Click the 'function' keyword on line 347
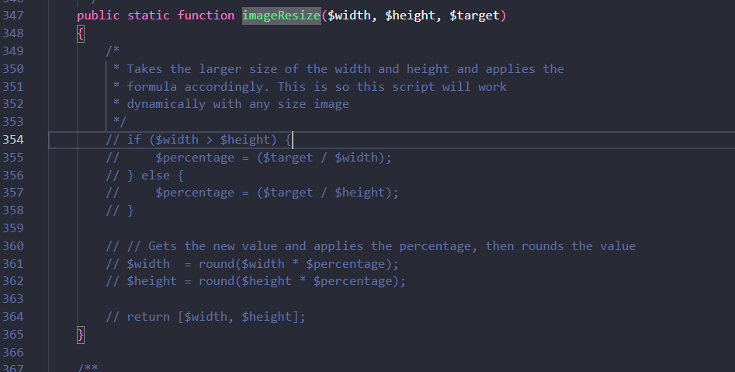The width and height of the screenshot is (735, 372). (x=205, y=16)
